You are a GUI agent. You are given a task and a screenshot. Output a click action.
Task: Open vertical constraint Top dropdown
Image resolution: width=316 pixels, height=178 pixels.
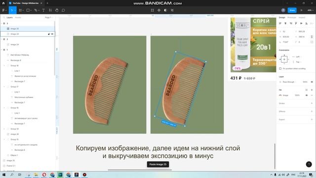[297, 62]
